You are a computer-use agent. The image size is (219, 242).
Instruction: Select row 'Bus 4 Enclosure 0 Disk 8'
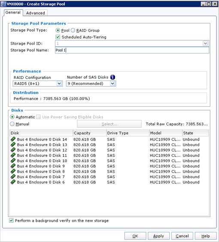pos(109,171)
